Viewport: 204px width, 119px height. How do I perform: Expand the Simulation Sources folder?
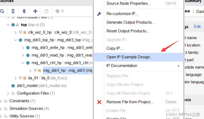click(x=1, y=109)
